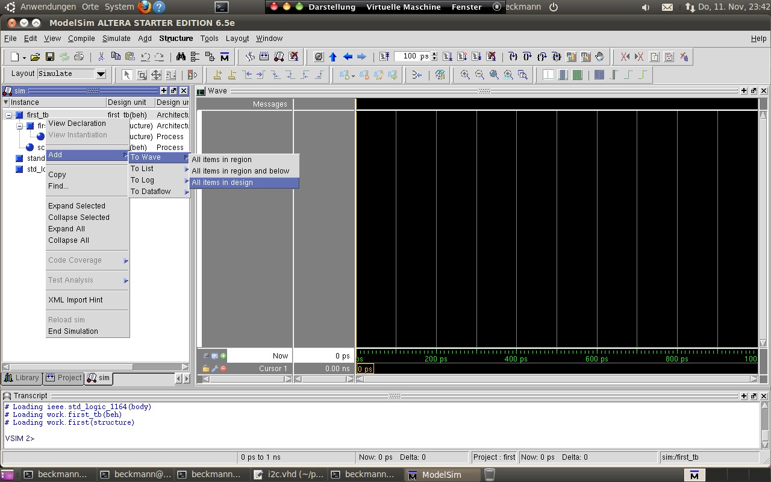
Task: Switch to the Project tab
Action: [x=63, y=378]
